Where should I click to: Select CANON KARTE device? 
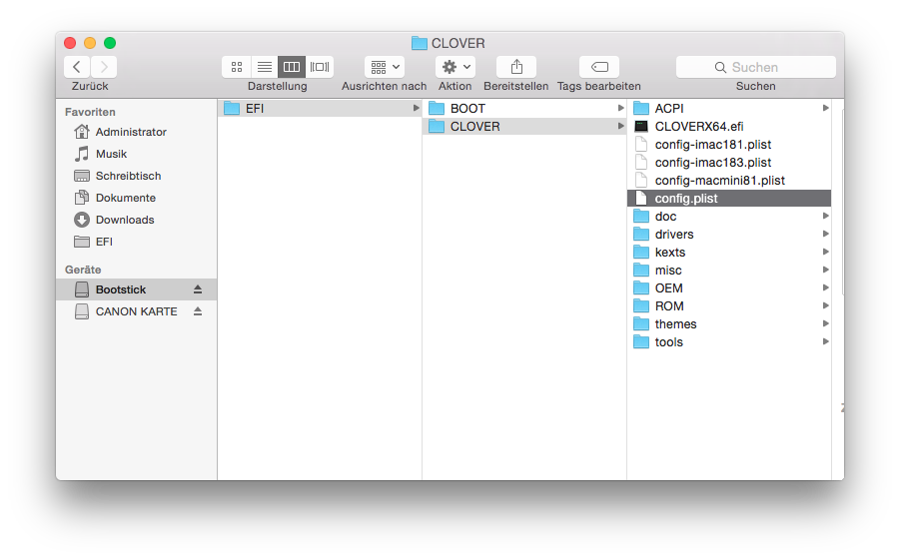point(137,311)
